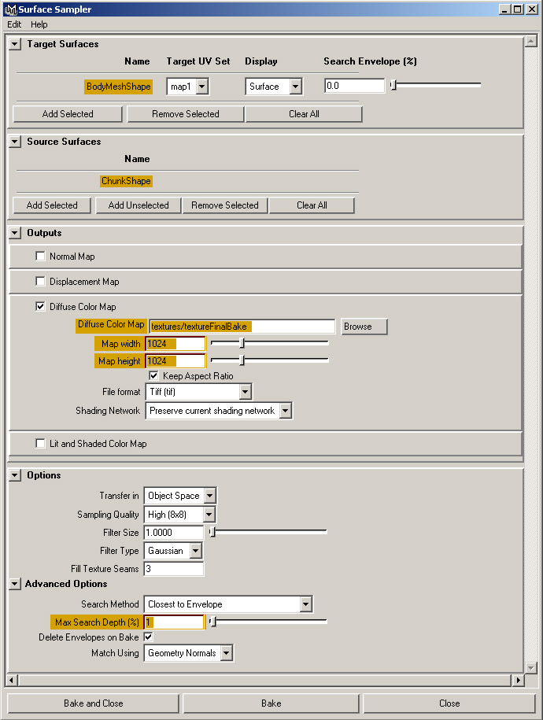Click Add Selected under Target Surfaces
Screen dimensions: 543x720
click(68, 114)
